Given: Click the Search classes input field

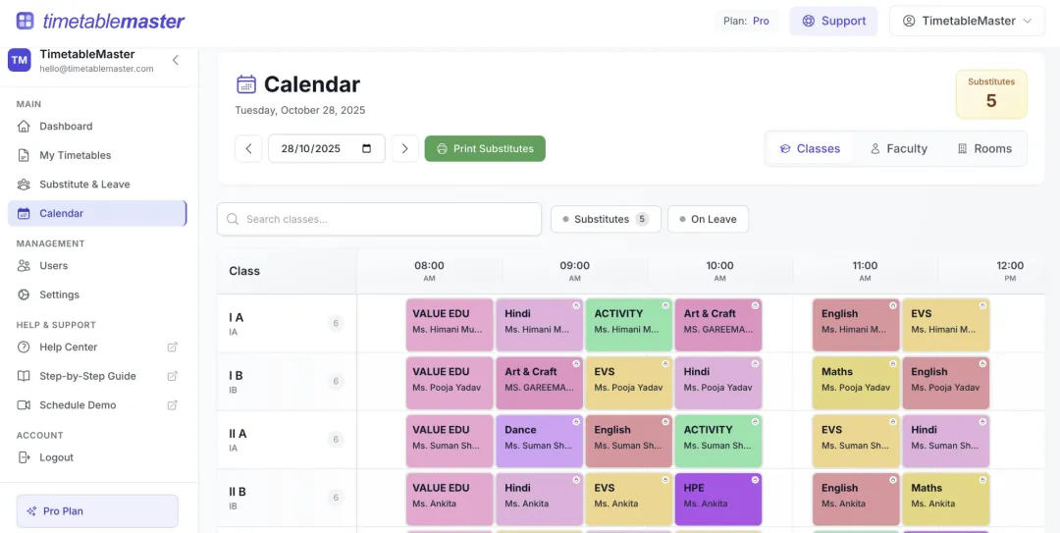Looking at the screenshot, I should (379, 219).
